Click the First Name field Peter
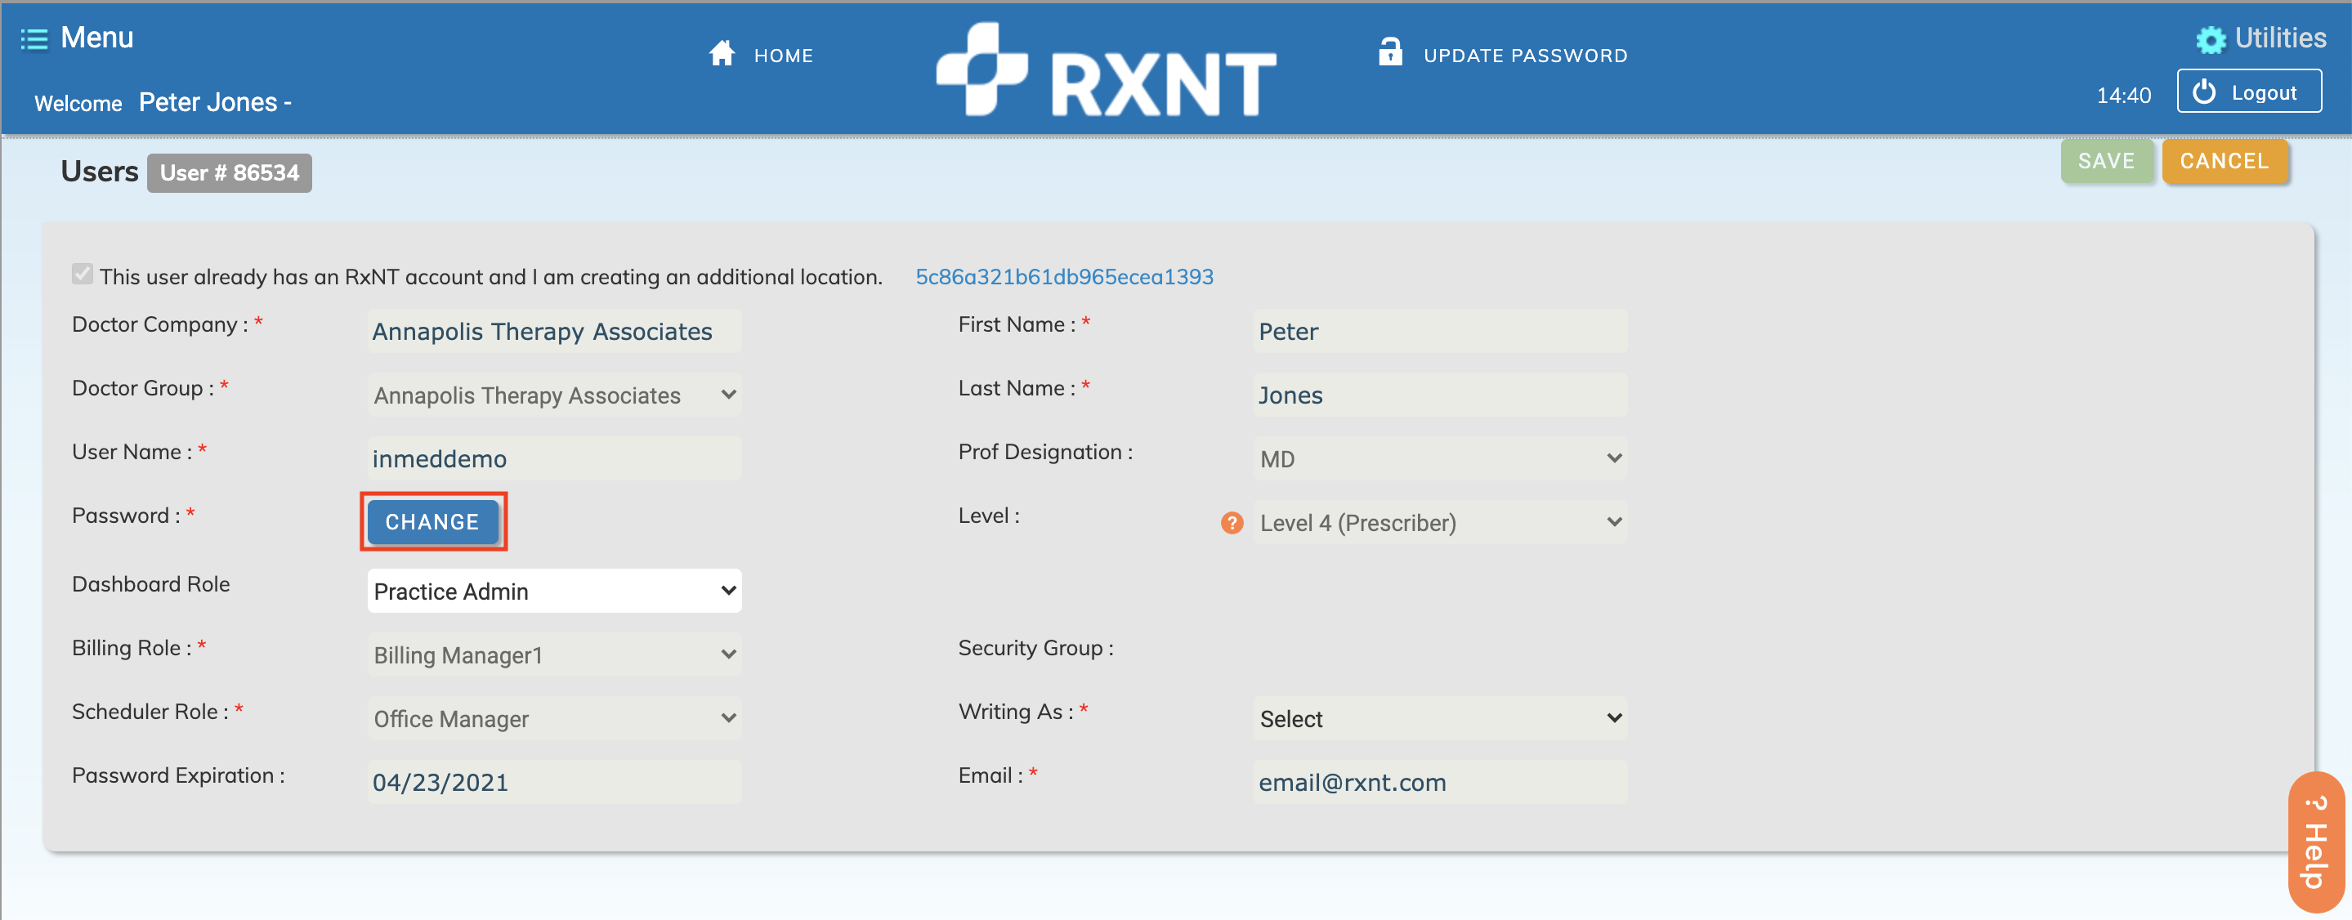The height and width of the screenshot is (920, 2352). [1440, 331]
